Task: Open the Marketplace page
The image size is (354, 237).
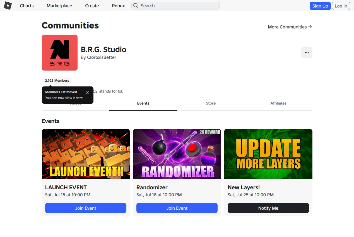Action: click(x=59, y=6)
